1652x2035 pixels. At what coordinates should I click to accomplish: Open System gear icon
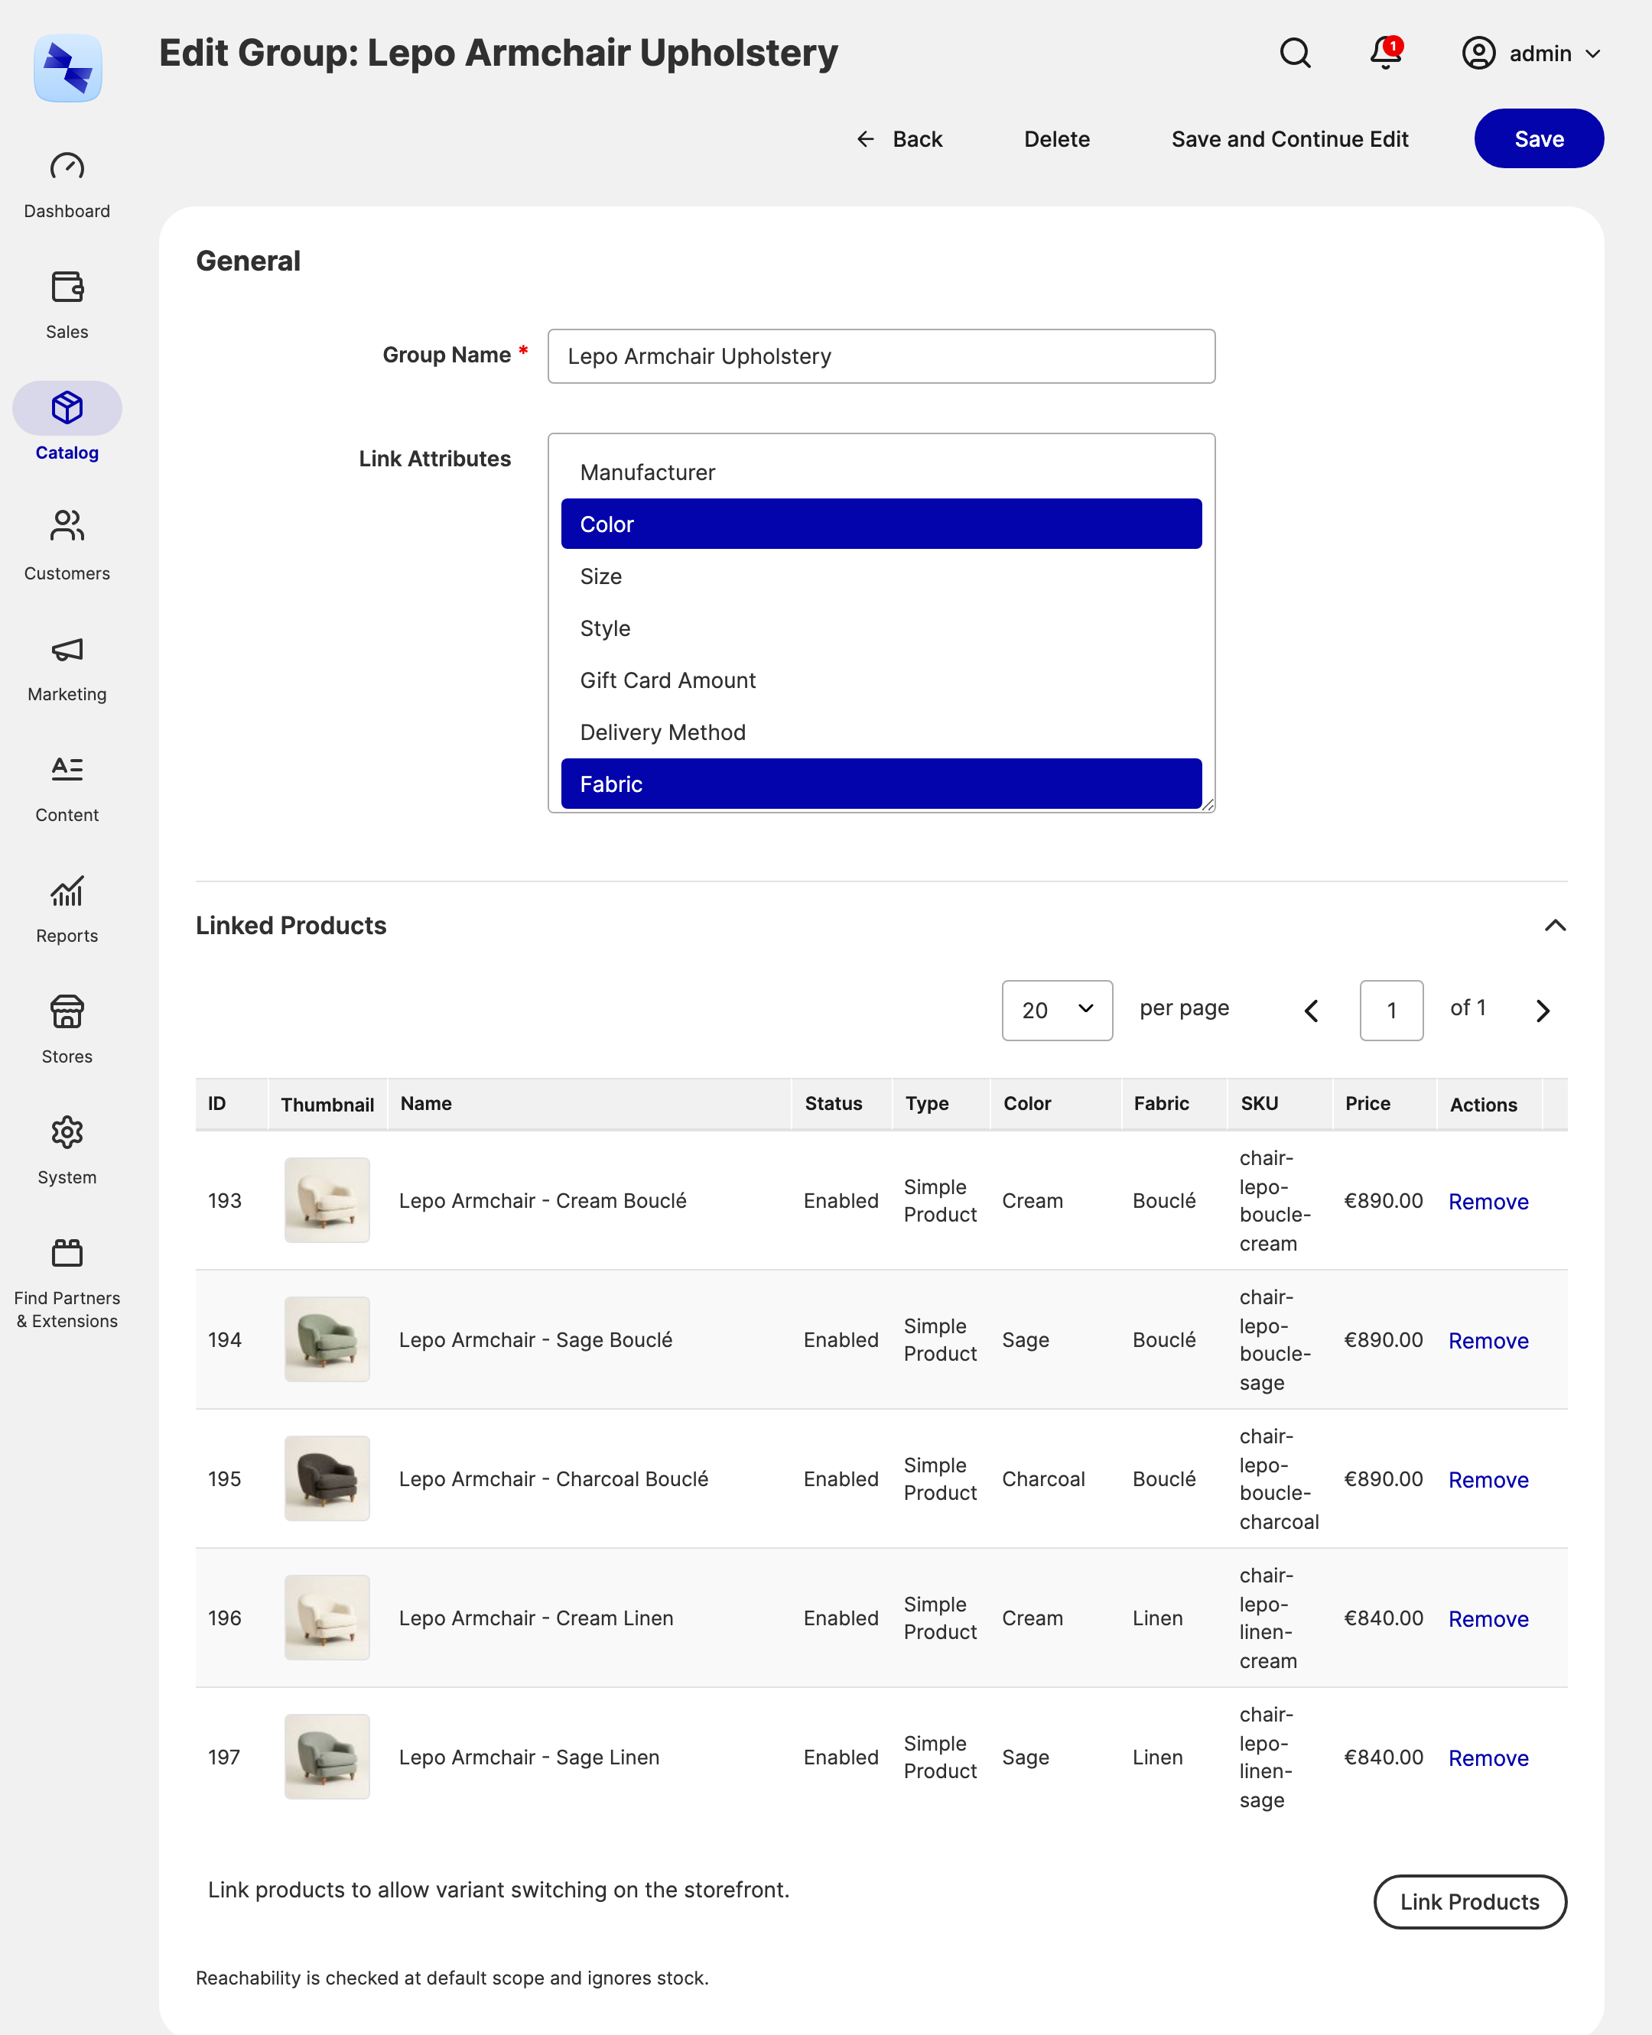(x=67, y=1131)
